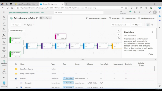Delete the Medallion task flow trash icon
Image resolution: width=162 pixels, height=91 pixels.
click(x=152, y=32)
